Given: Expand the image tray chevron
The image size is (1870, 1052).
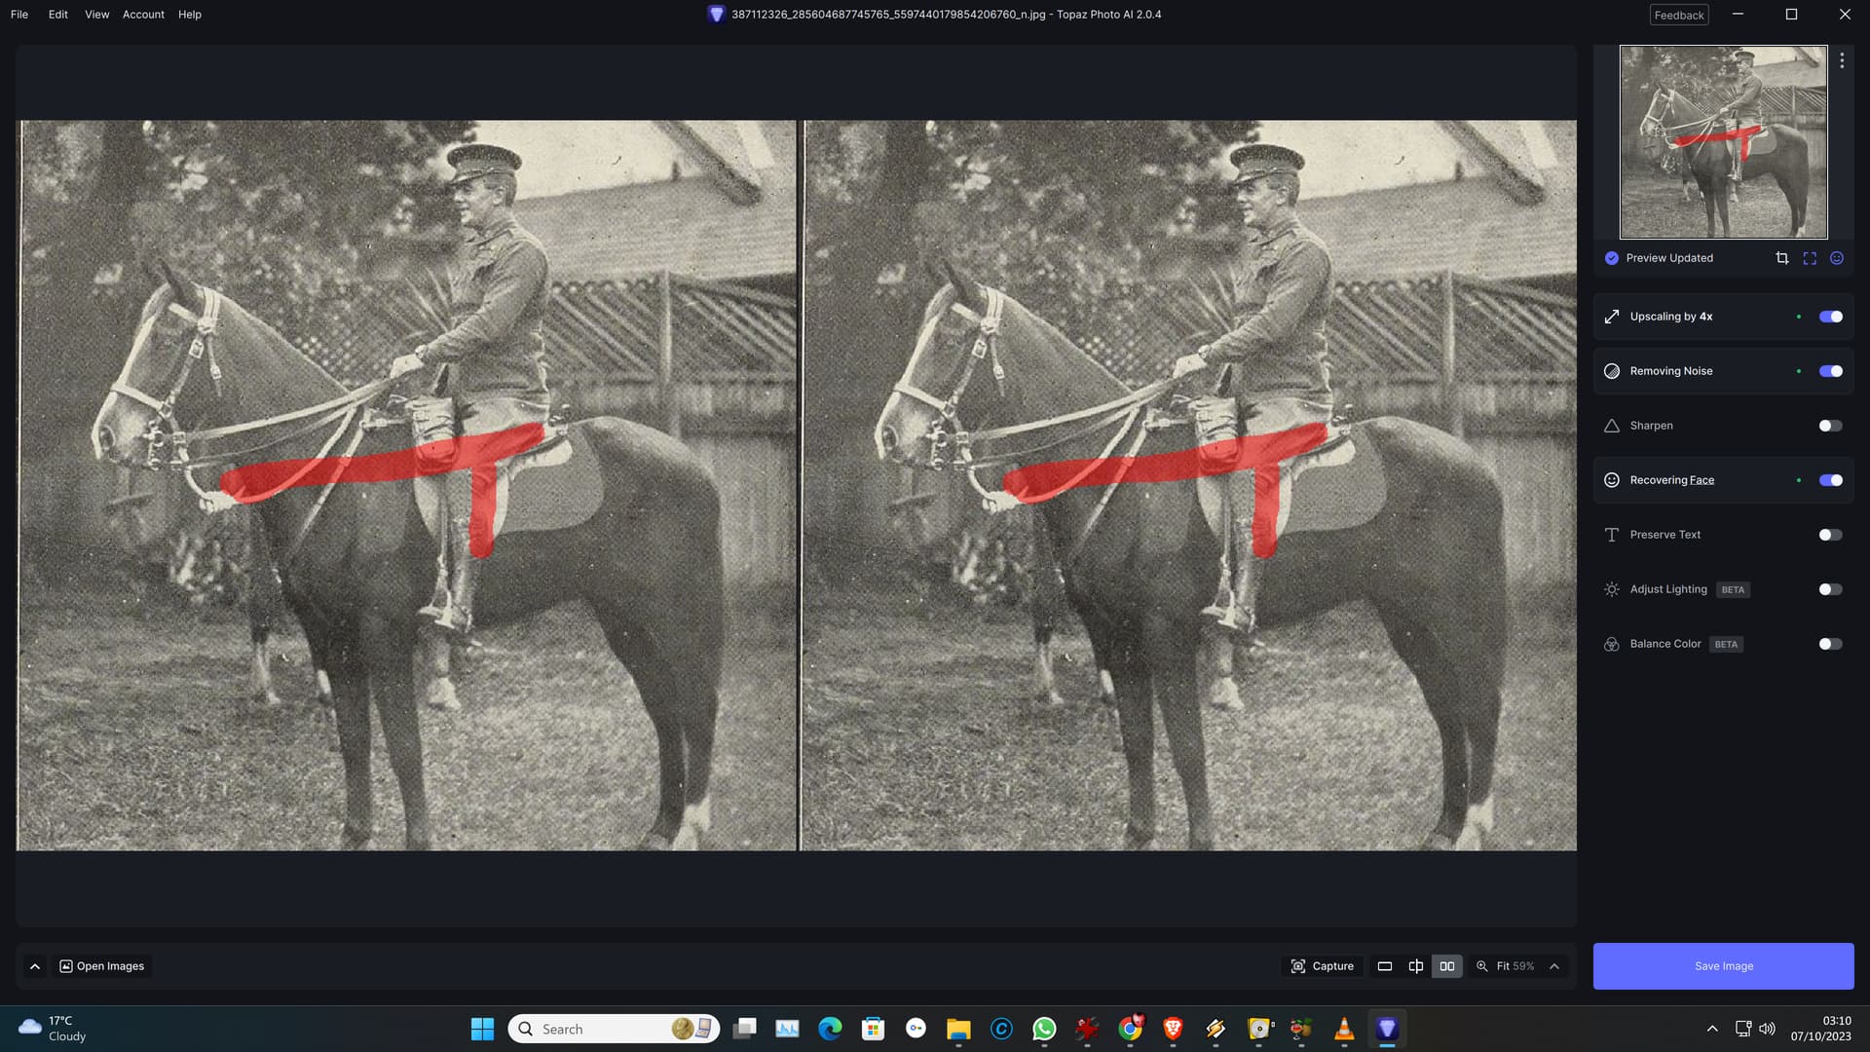Looking at the screenshot, I should (35, 966).
